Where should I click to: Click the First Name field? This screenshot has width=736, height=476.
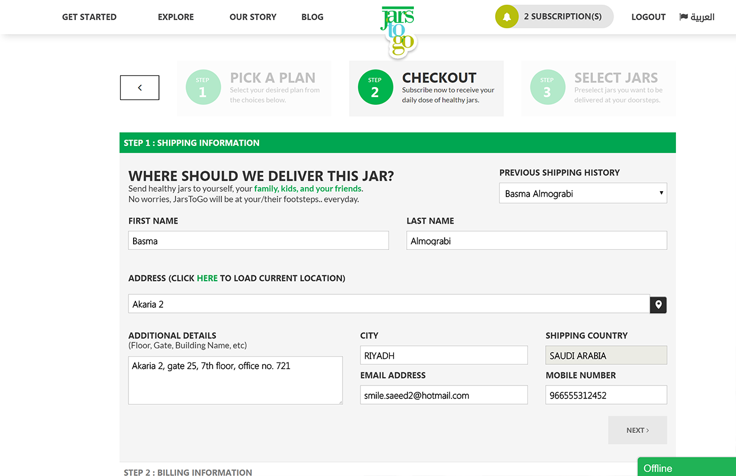tap(258, 241)
